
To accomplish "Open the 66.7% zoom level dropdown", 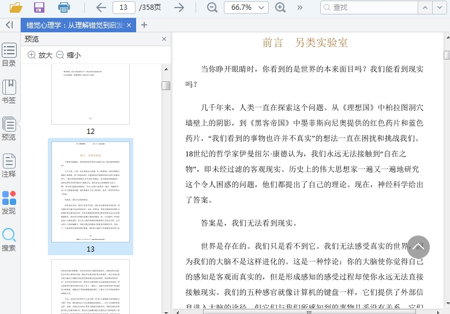I will point(262,8).
